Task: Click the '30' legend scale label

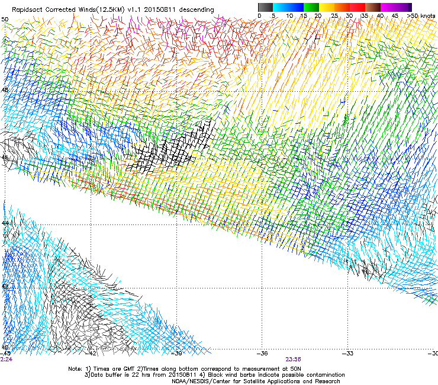Action: (349, 16)
